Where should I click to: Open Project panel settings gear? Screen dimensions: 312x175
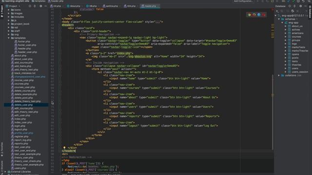point(41,6)
